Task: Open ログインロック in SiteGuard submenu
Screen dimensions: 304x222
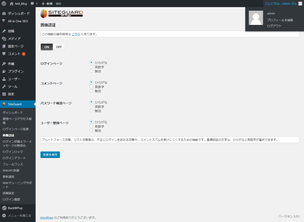Action: point(13,152)
